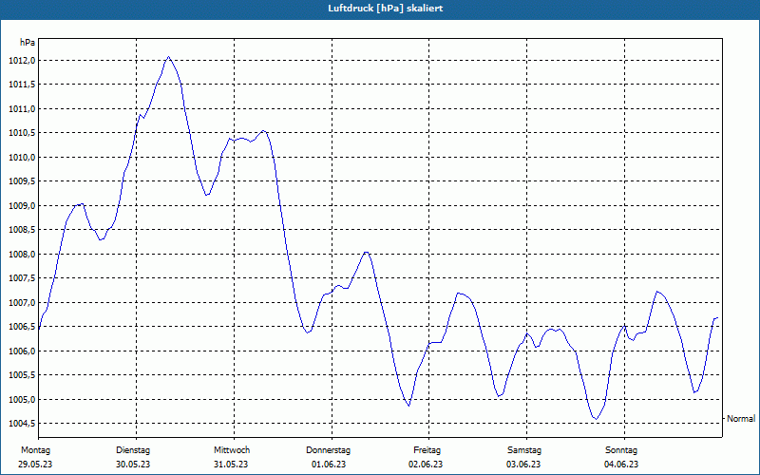Click the date 30.05.23
The height and width of the screenshot is (475, 760).
coord(133,465)
